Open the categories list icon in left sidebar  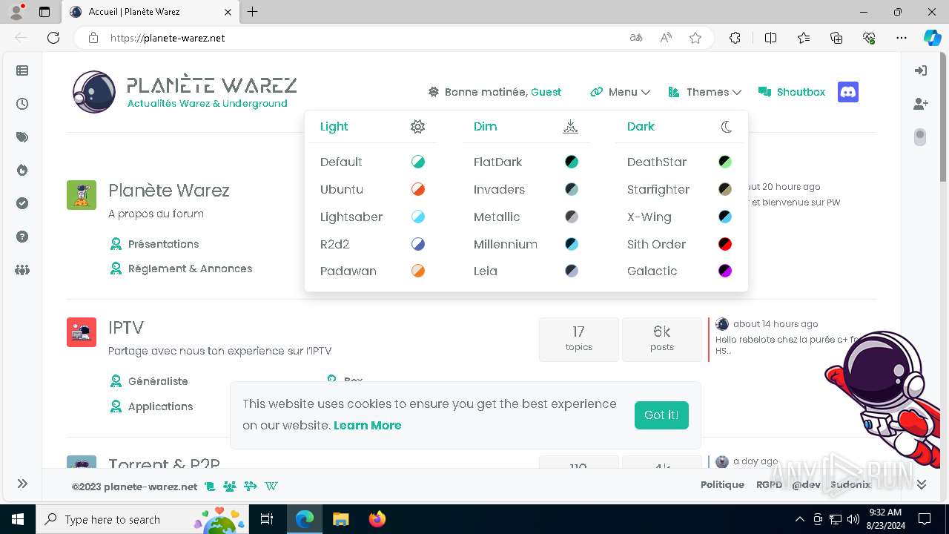pos(22,70)
